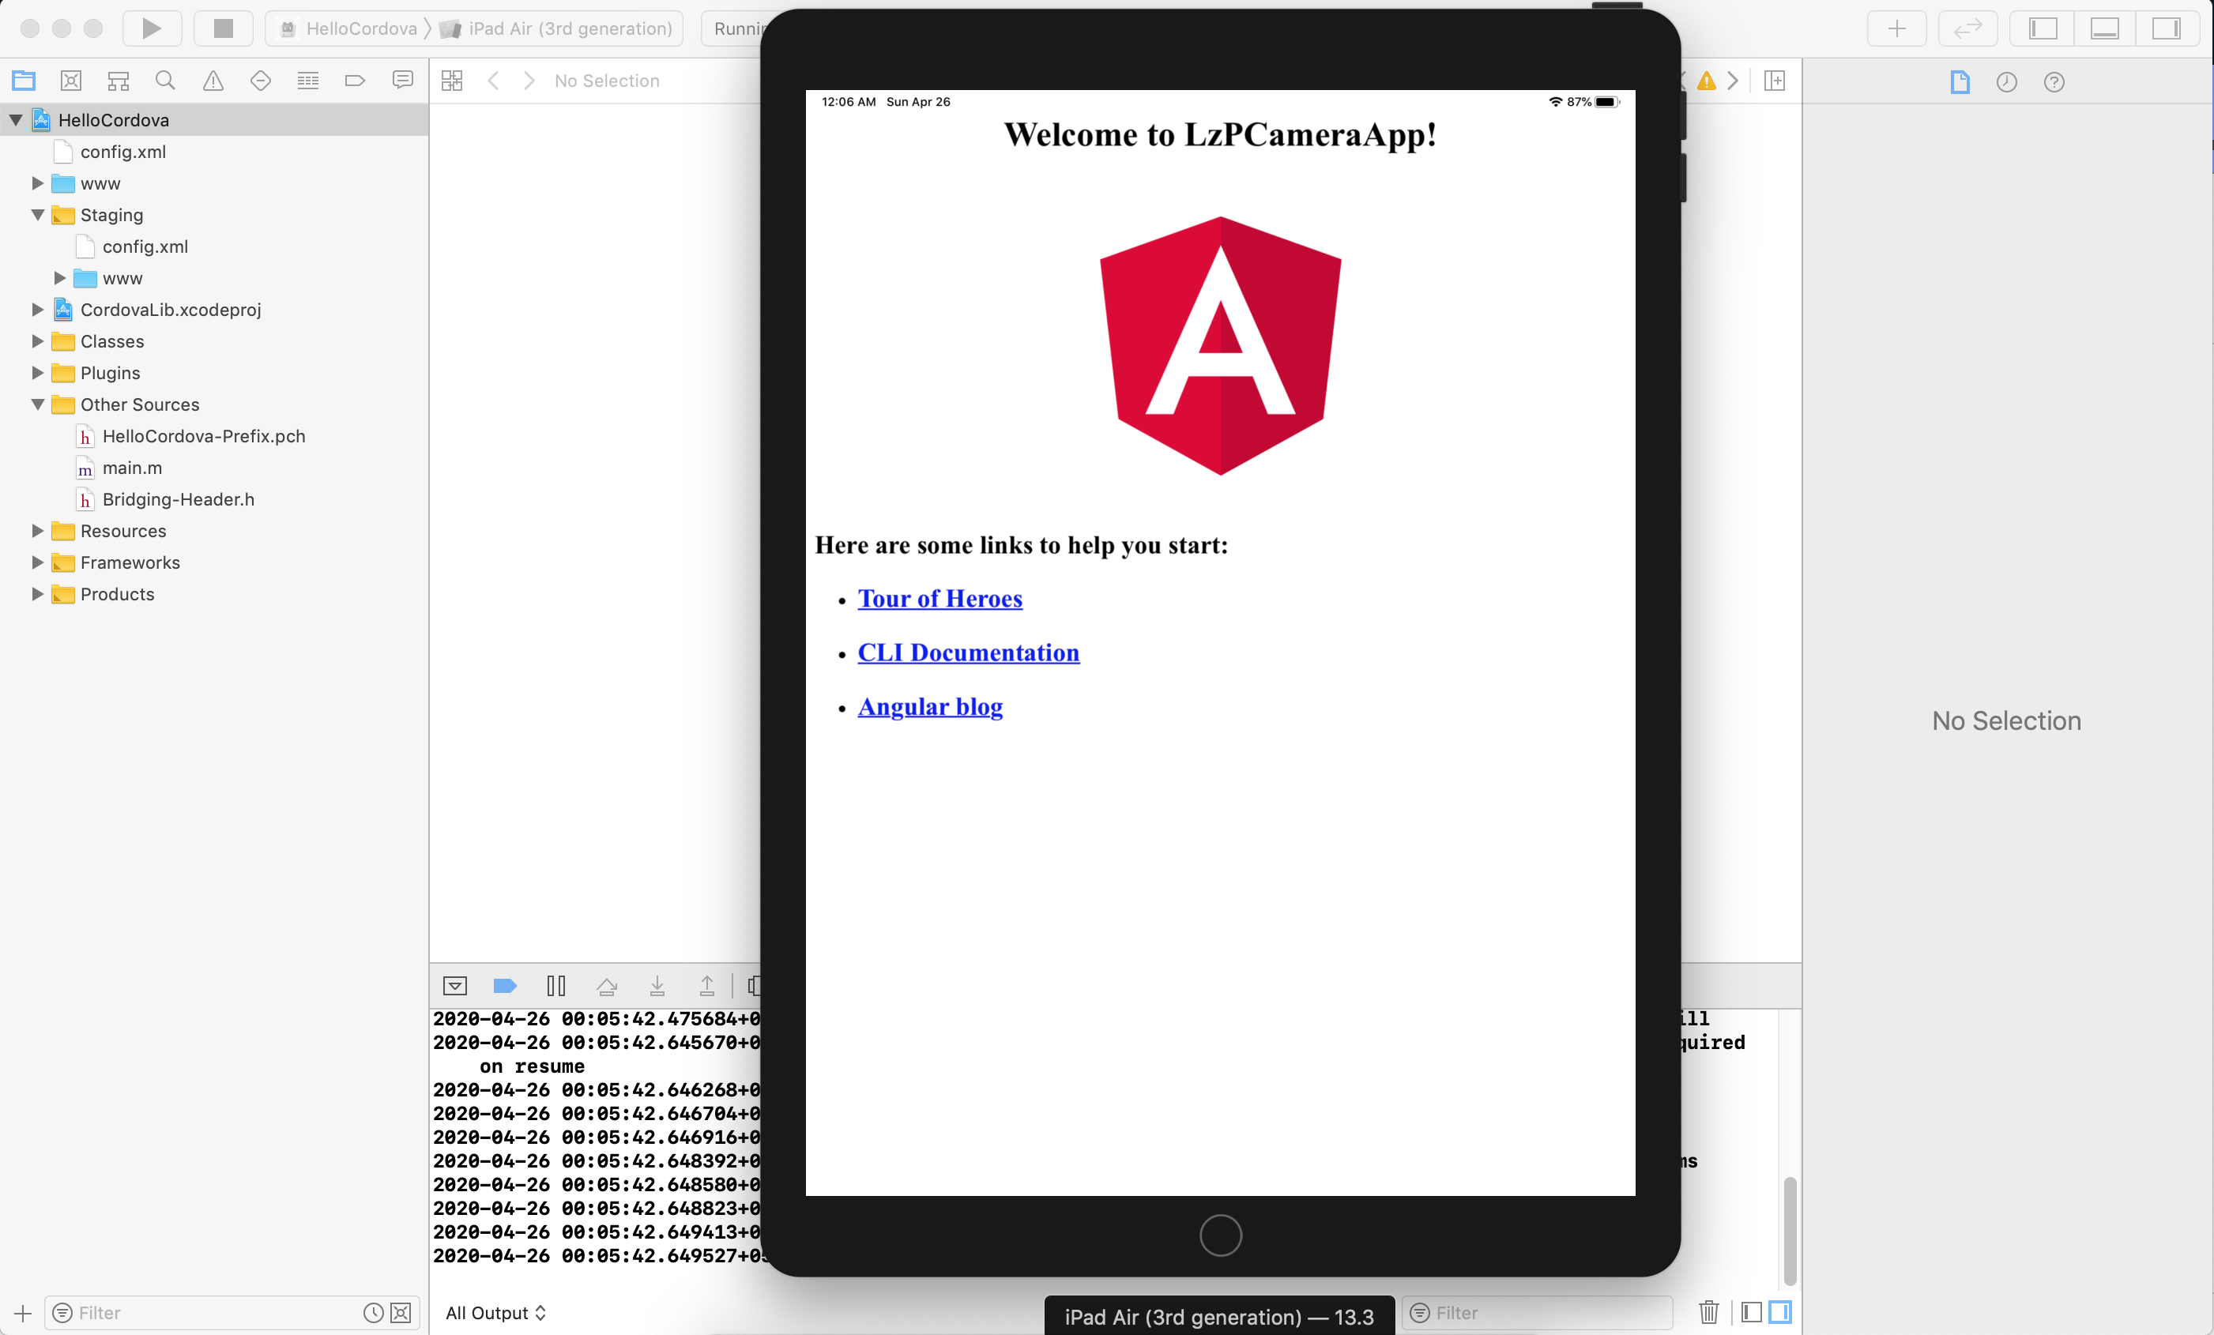
Task: Go forward in editor history
Action: (x=529, y=81)
